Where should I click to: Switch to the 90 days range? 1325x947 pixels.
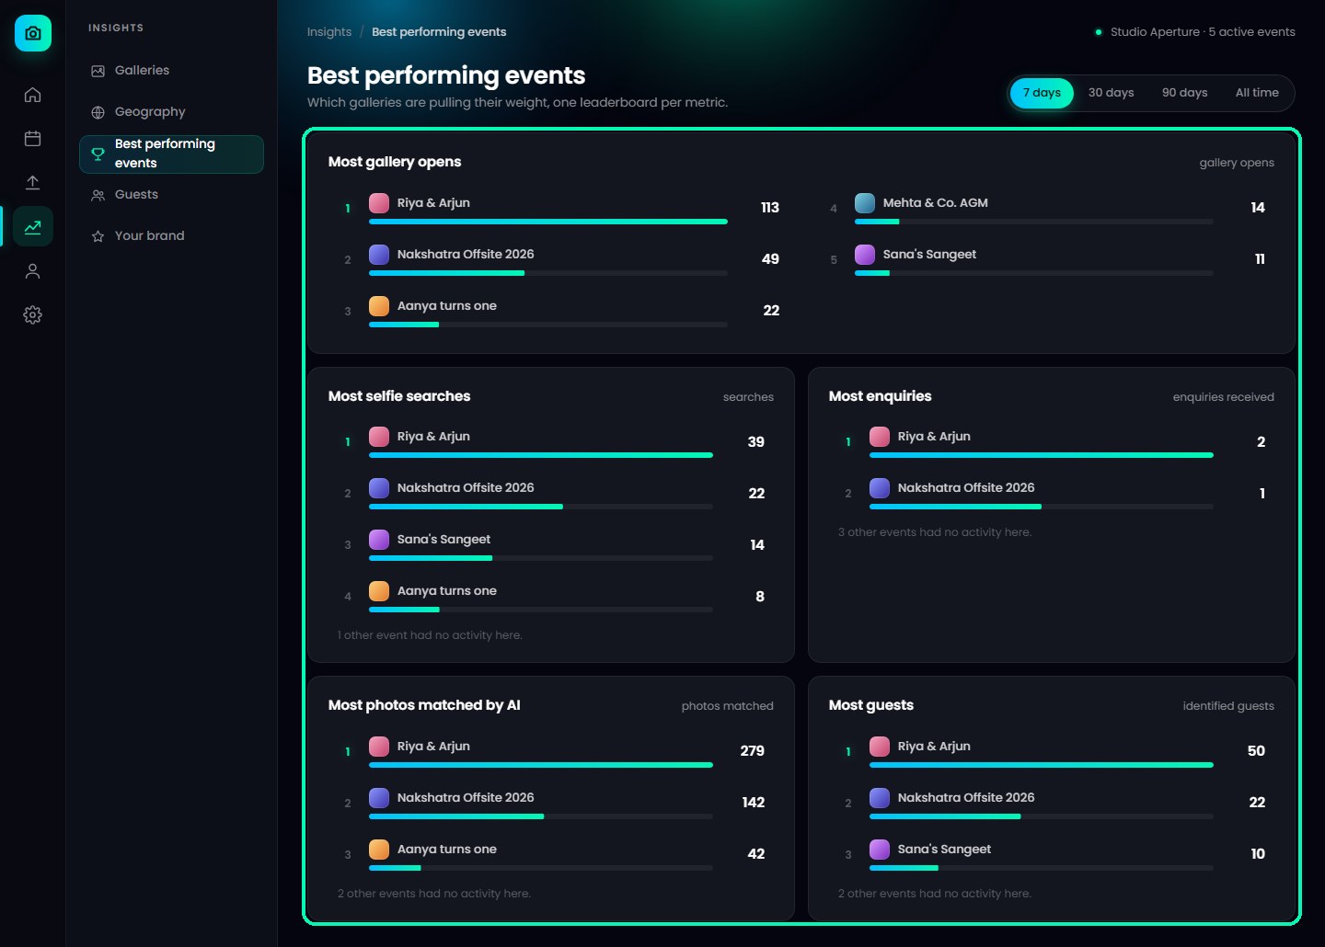coord(1184,93)
